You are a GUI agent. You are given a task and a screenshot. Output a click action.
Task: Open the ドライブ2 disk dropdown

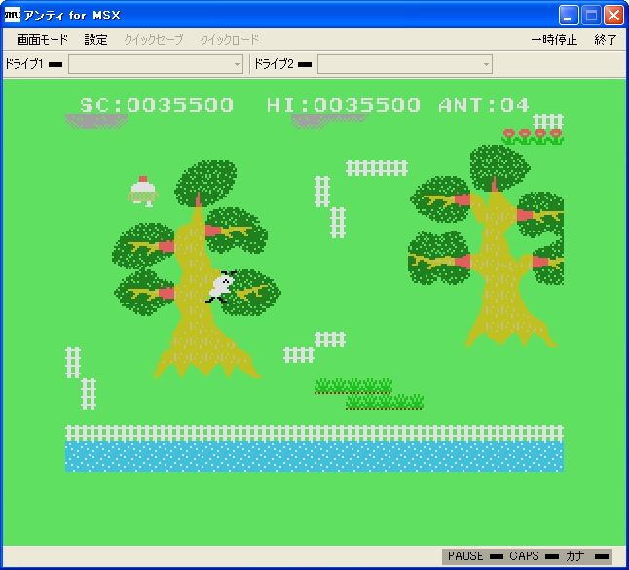pyautogui.click(x=405, y=64)
